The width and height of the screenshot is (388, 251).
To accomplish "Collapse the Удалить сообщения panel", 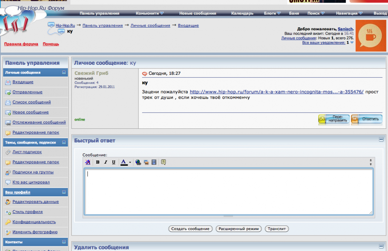I will click(x=381, y=246).
